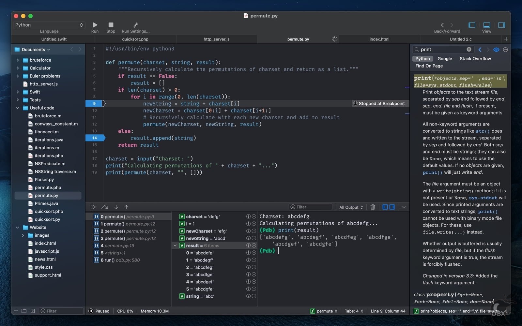Viewport: 522px width, 326px height.
Task: Click the Run play icon
Action: pos(95,25)
